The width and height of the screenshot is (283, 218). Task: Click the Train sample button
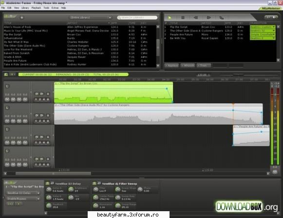point(204,66)
